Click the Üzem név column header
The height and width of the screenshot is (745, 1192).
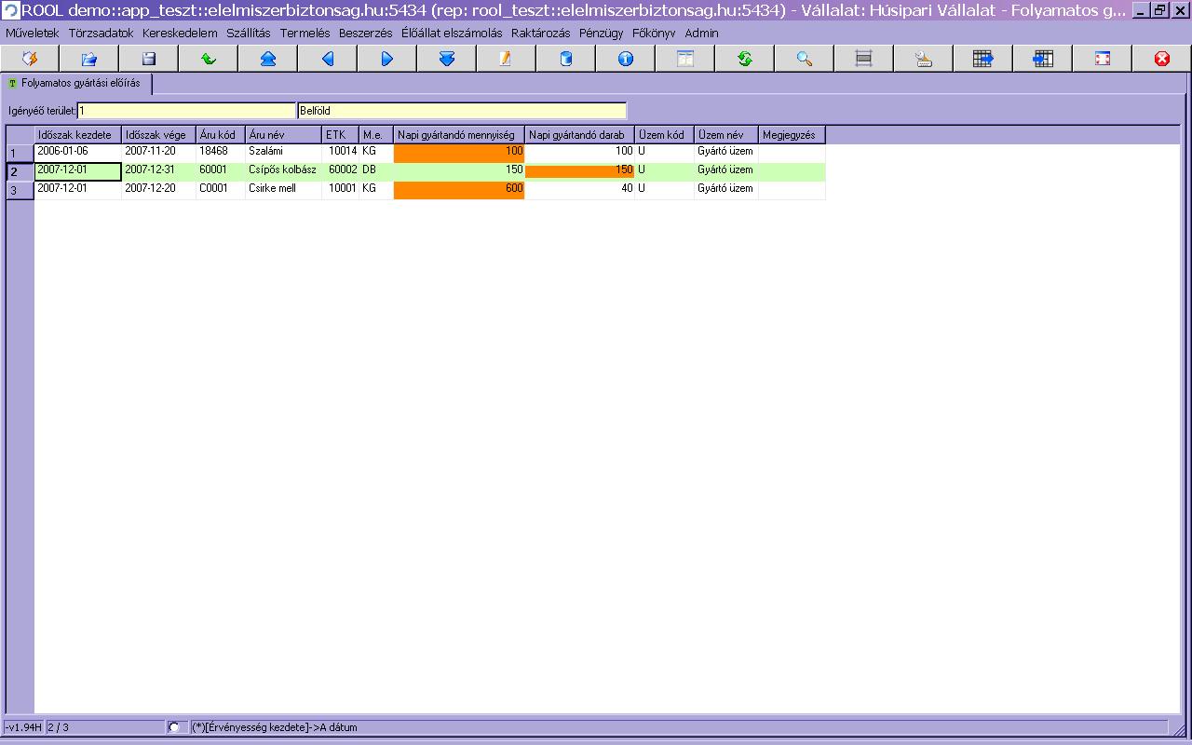coord(726,135)
